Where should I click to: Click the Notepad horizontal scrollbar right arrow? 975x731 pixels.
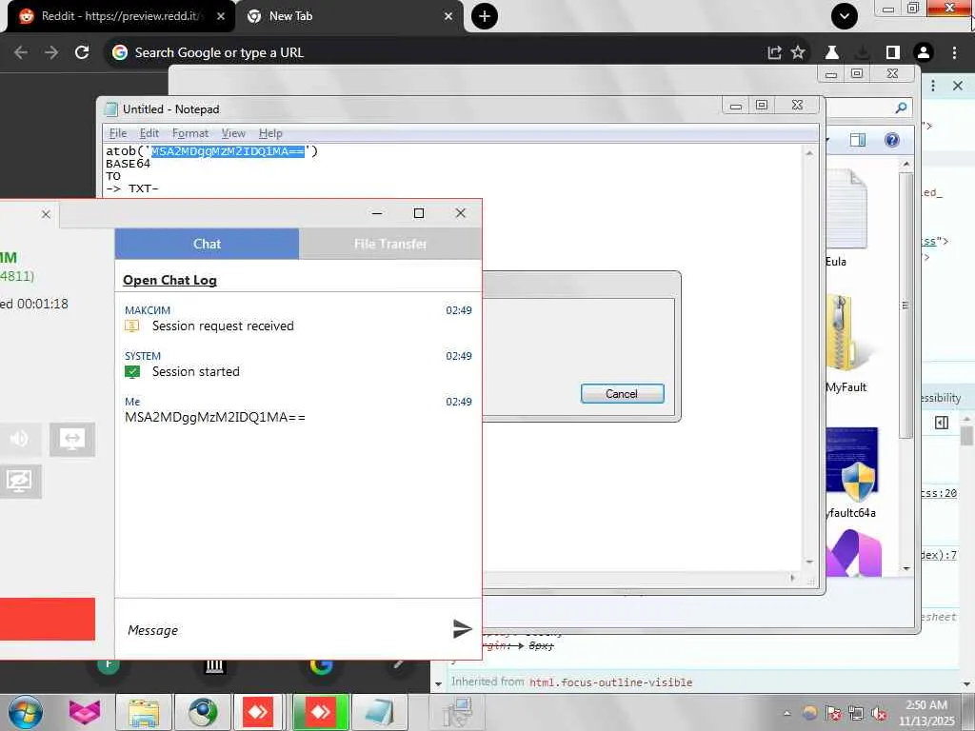coord(792,578)
